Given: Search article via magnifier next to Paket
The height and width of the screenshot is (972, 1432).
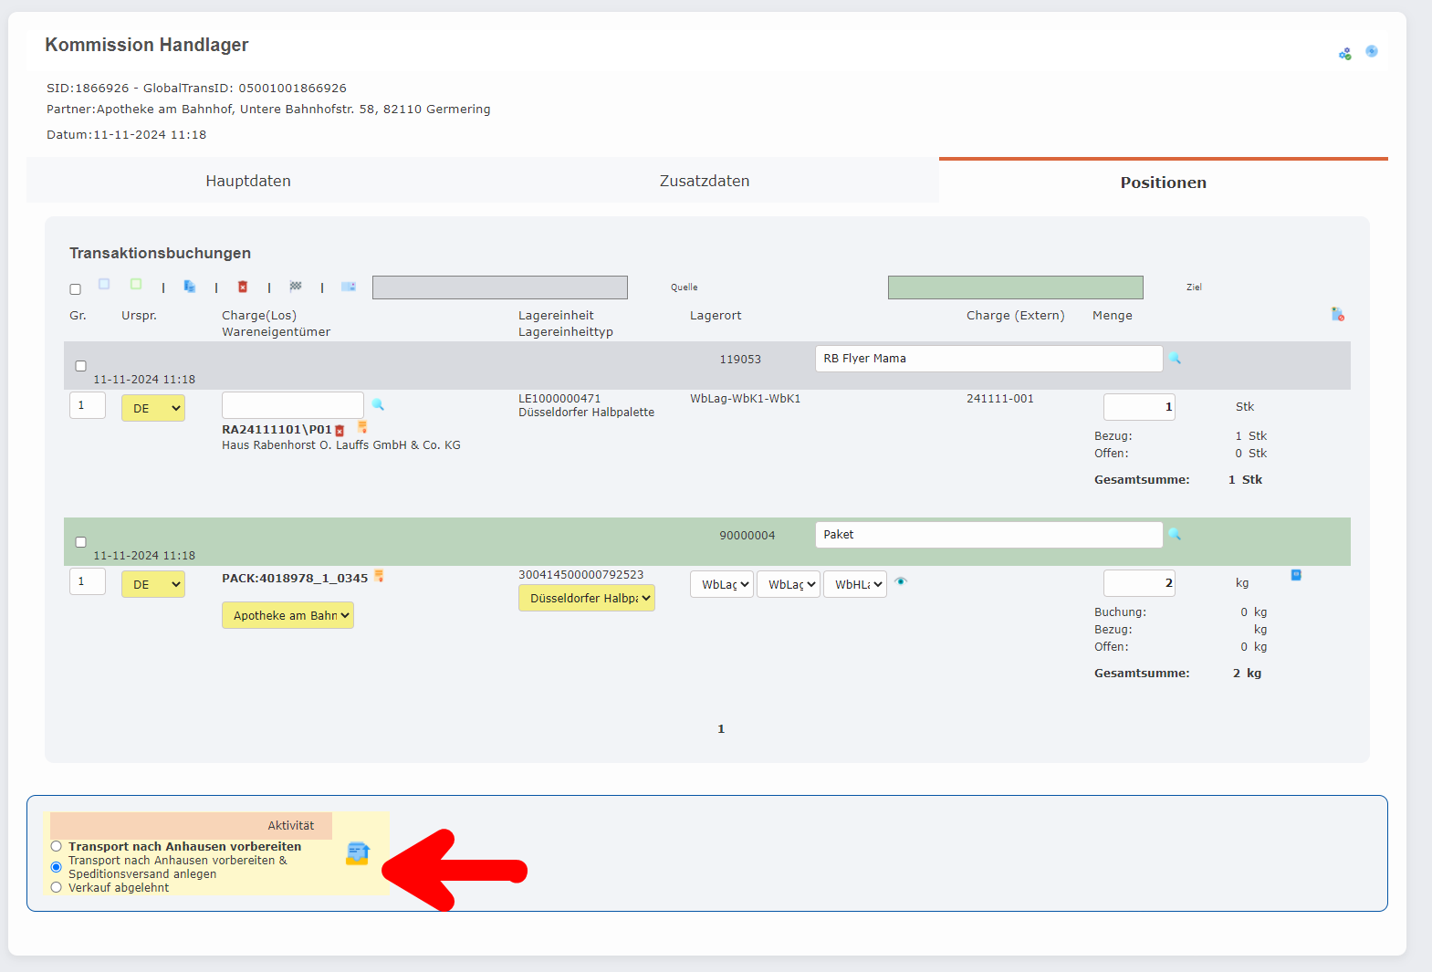Looking at the screenshot, I should coord(1176,535).
